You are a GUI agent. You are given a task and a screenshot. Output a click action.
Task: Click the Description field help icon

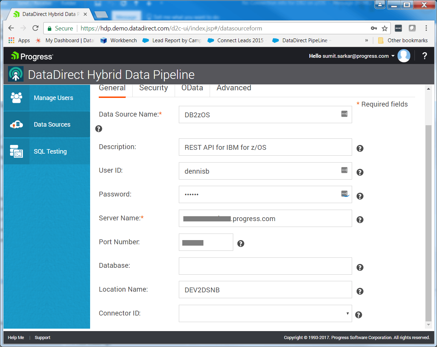tap(360, 148)
